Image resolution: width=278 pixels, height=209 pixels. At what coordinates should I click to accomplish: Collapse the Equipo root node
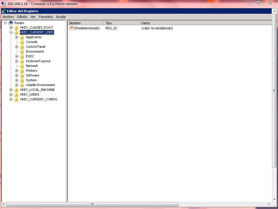click(5, 23)
